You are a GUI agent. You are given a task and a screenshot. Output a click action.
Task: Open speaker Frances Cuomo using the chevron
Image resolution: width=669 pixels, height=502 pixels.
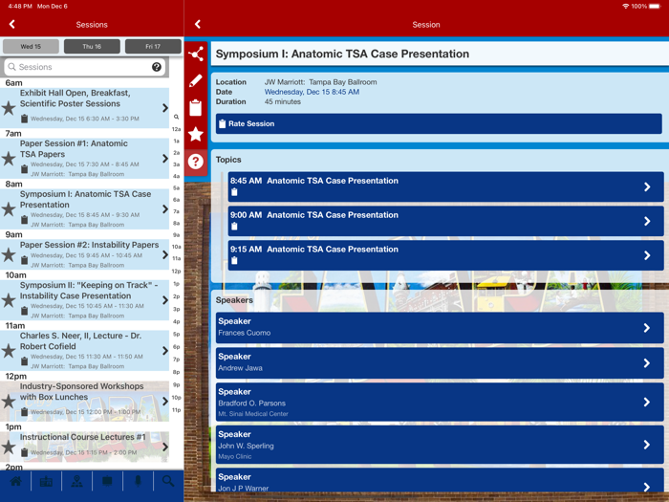647,328
